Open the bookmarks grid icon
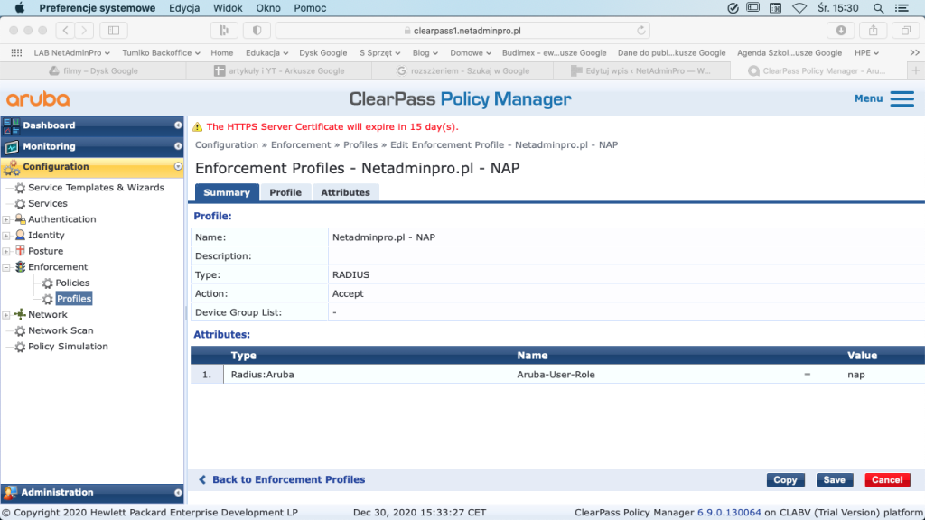This screenshot has height=520, width=925. pos(16,52)
